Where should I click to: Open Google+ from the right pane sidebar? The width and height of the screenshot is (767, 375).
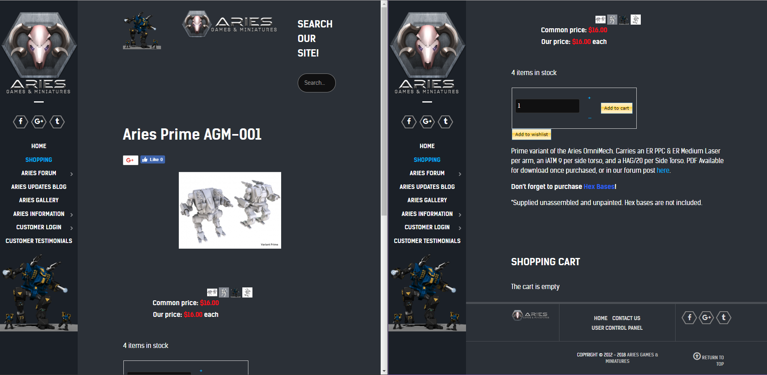tap(427, 122)
